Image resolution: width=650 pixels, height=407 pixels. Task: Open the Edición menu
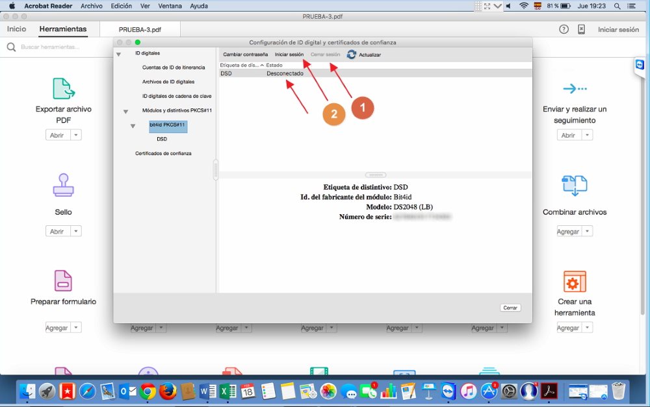(121, 6)
